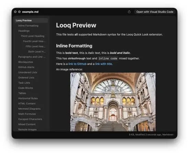Image resolution: width=189 pixels, height=154 pixels.
Task: Click the full screen expand icon
Action: click(19, 12)
